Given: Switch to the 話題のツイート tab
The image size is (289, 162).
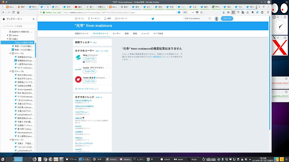Looking at the screenshot, I should pos(82,34).
